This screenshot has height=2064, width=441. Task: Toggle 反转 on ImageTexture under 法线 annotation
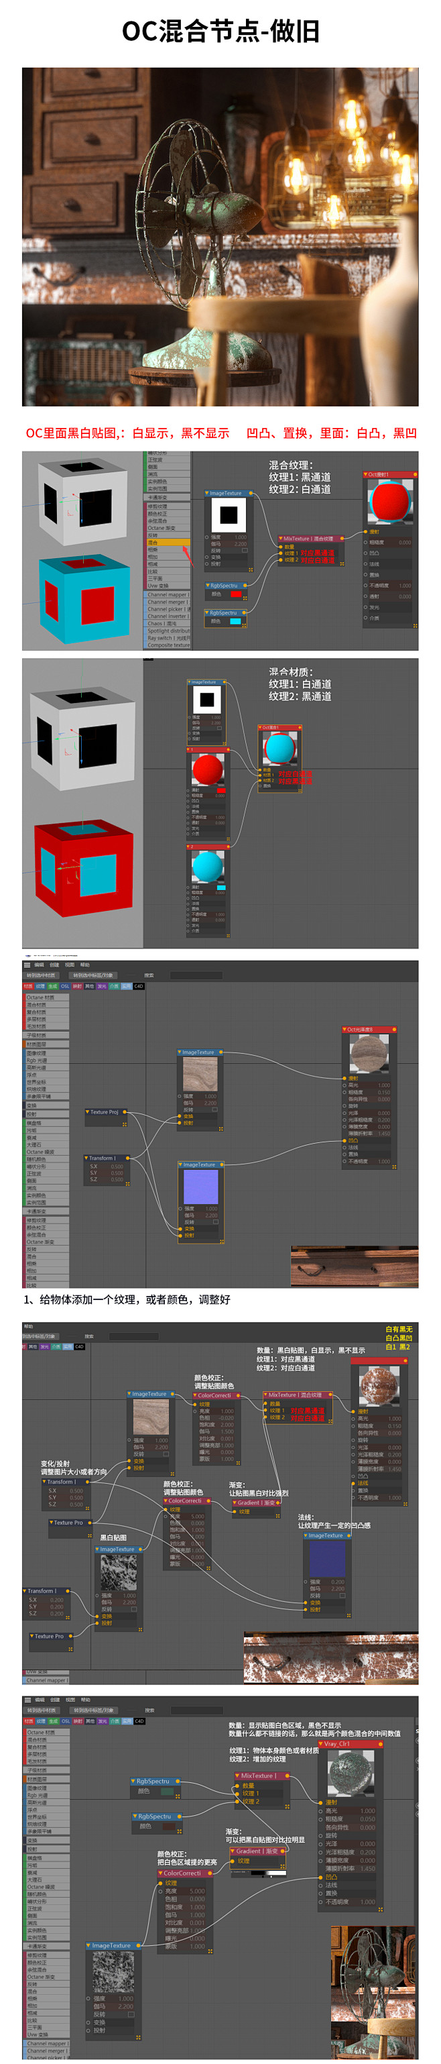click(343, 1595)
